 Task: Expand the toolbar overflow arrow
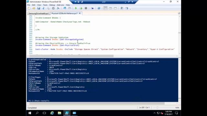130,9
